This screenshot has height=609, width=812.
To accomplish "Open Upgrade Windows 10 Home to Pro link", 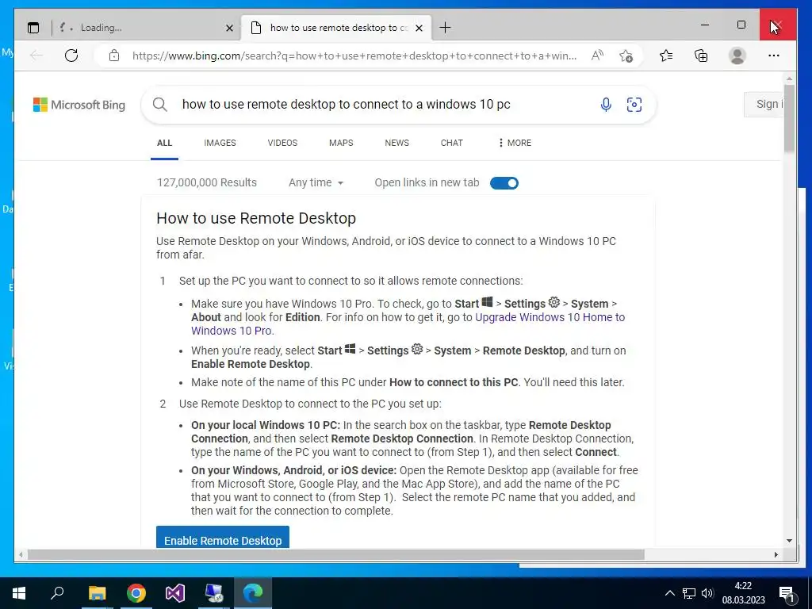I will coord(408,324).
